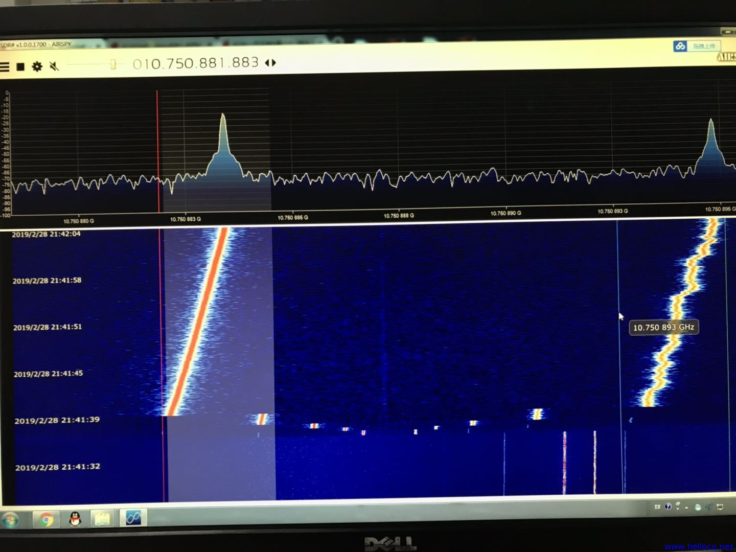The width and height of the screenshot is (736, 552).
Task: Click the drag-to-upload Chinese button
Action: pyautogui.click(x=704, y=46)
